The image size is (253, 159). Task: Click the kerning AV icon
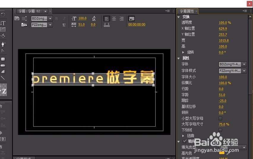[74, 25]
